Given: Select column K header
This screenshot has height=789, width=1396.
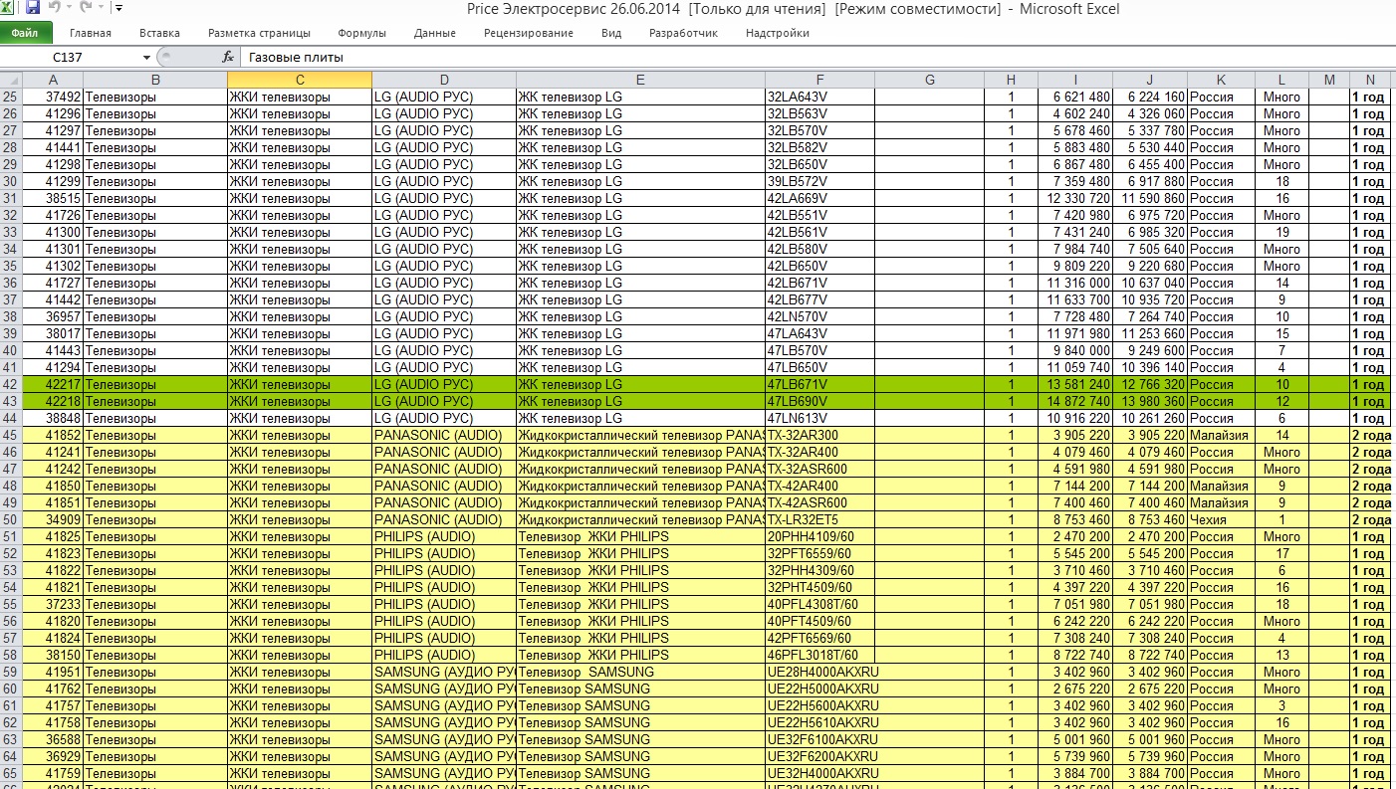Looking at the screenshot, I should pyautogui.click(x=1221, y=80).
